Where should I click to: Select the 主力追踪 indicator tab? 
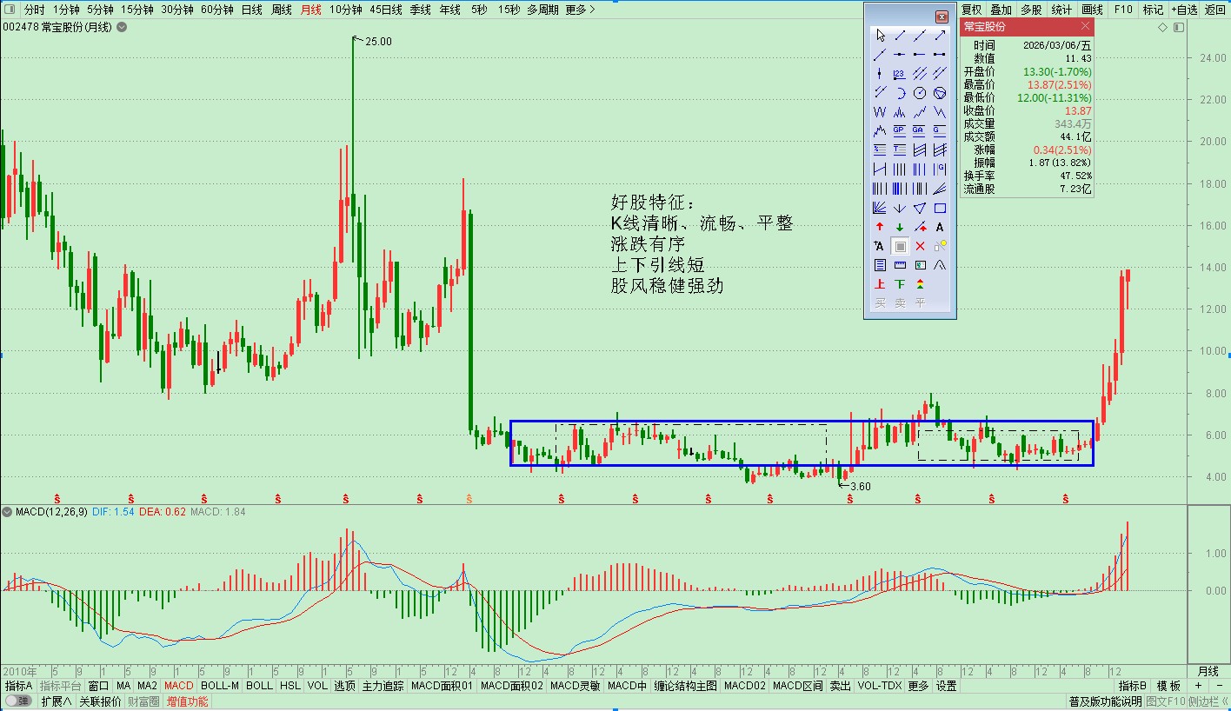(383, 686)
